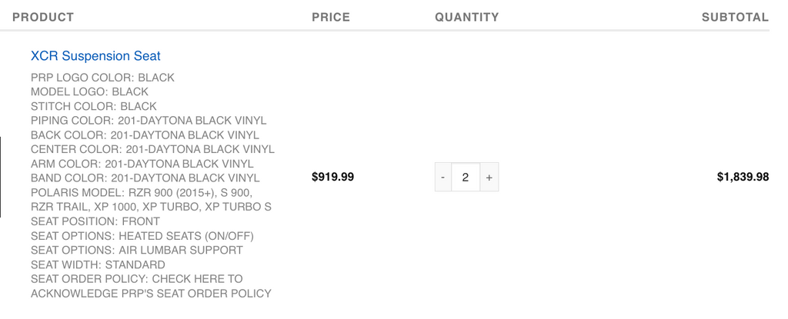Click the CENTER COLOR attribute line
This screenshot has height=319, width=788.
point(153,150)
